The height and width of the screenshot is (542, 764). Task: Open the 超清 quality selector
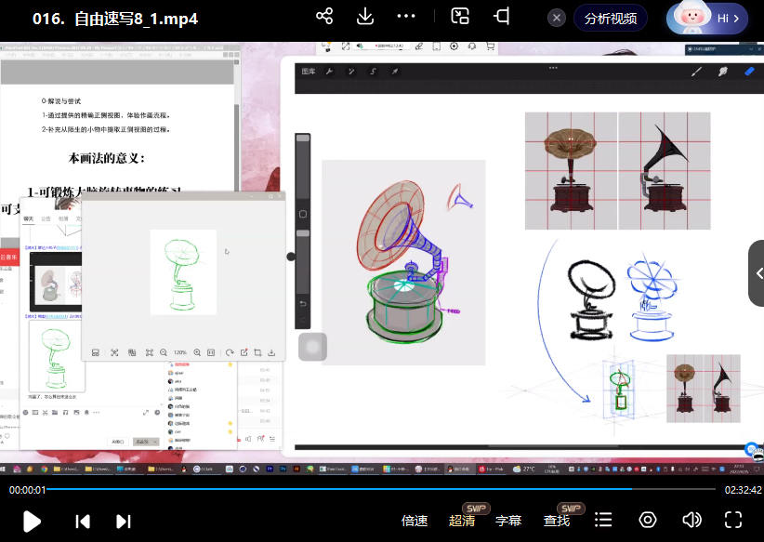click(x=462, y=521)
